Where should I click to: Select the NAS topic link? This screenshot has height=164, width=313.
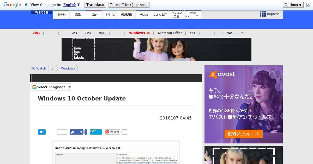[230, 33]
